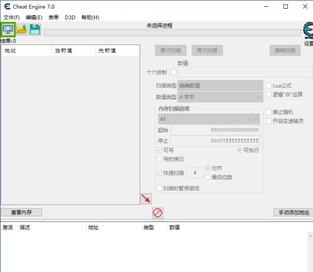Toggle the 写时拷贝 checkbox

(159, 159)
